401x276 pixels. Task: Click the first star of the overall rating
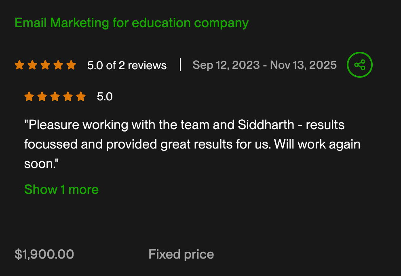click(19, 65)
